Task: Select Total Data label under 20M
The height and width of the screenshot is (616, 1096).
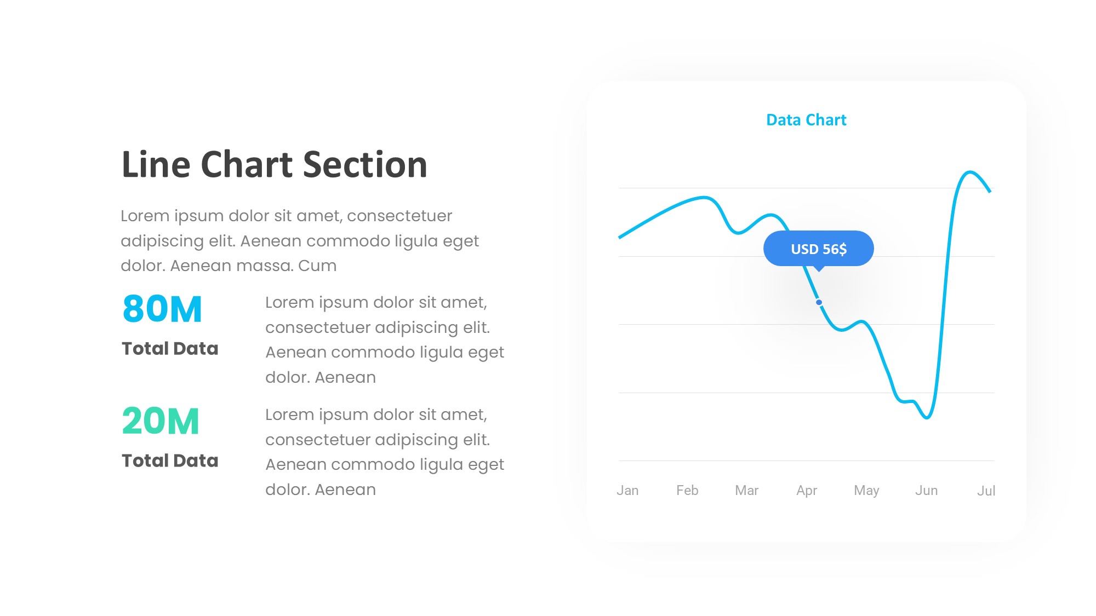Action: 170,461
